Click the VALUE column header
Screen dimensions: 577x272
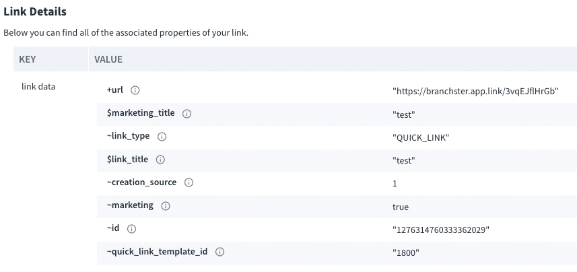pos(108,59)
